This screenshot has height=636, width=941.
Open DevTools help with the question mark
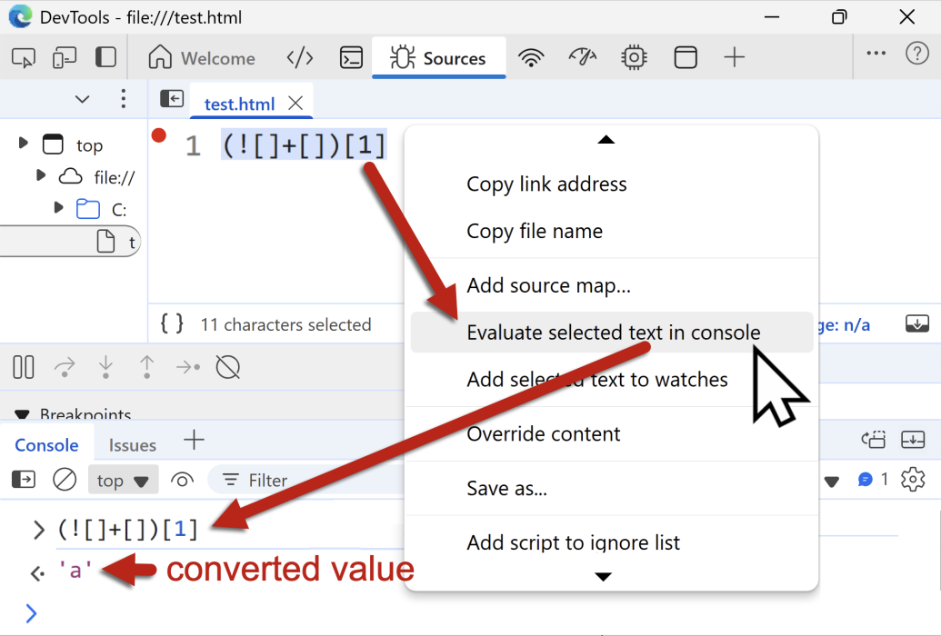917,53
